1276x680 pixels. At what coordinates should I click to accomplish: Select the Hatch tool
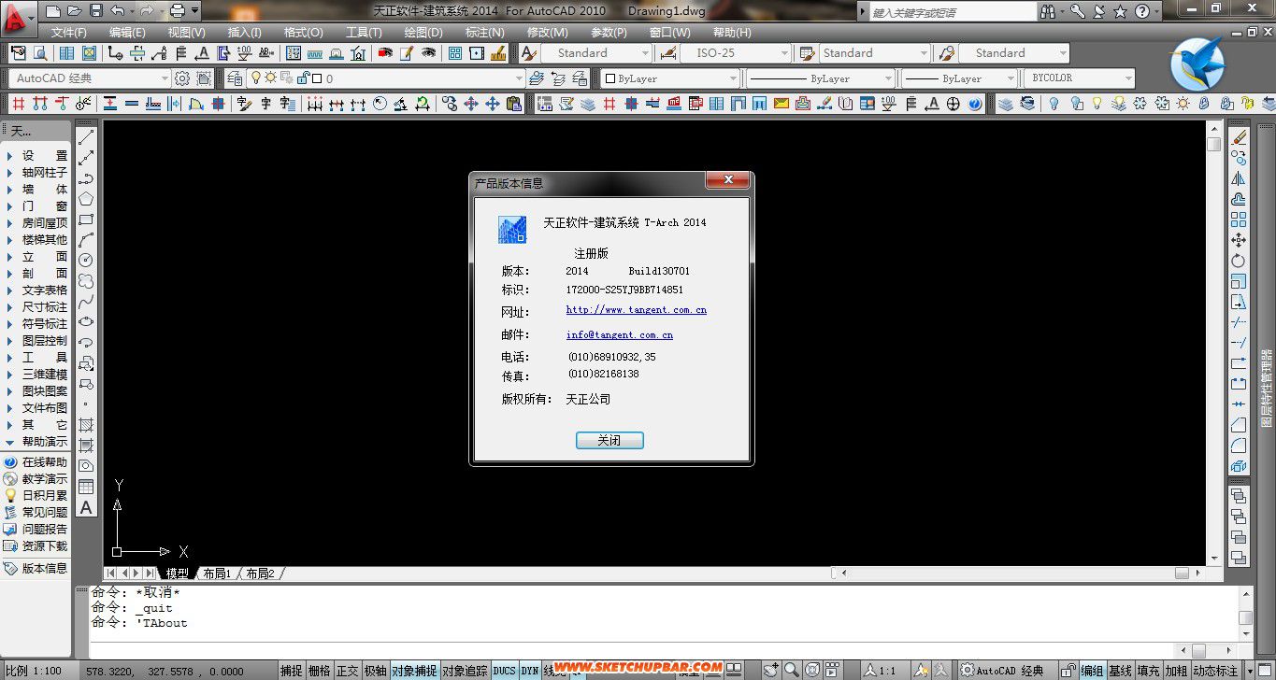click(x=86, y=425)
